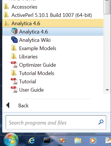Go Back to the main Start menu
The width and height of the screenshot is (111, 146).
coord(17,105)
